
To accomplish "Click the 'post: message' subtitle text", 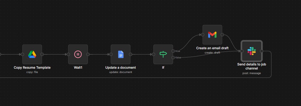I will [x=252, y=73].
